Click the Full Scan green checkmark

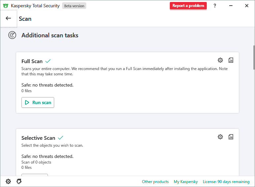point(48,61)
